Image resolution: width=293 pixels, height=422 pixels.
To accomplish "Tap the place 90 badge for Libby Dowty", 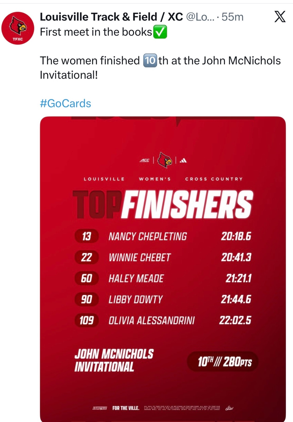I will pos(87,299).
